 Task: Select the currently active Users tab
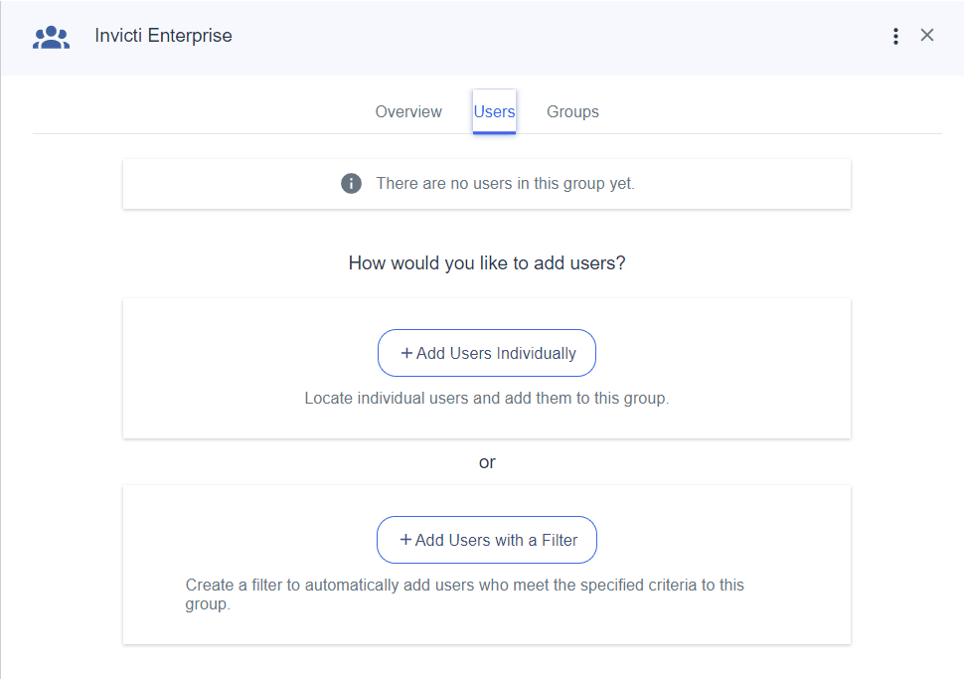pyautogui.click(x=494, y=111)
